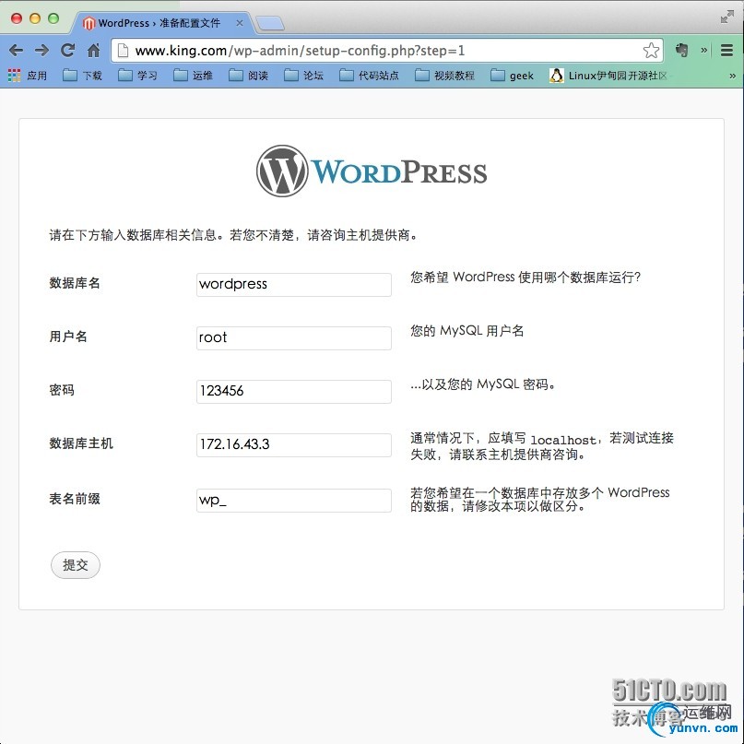Open the 应用 apps grid shortcut

coord(28,76)
